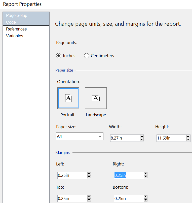192x203 pixels.
Task: Decrease Left margin with down arrow
Action: 89,177
